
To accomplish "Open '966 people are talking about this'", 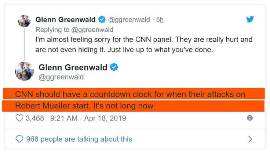I will [79, 139].
